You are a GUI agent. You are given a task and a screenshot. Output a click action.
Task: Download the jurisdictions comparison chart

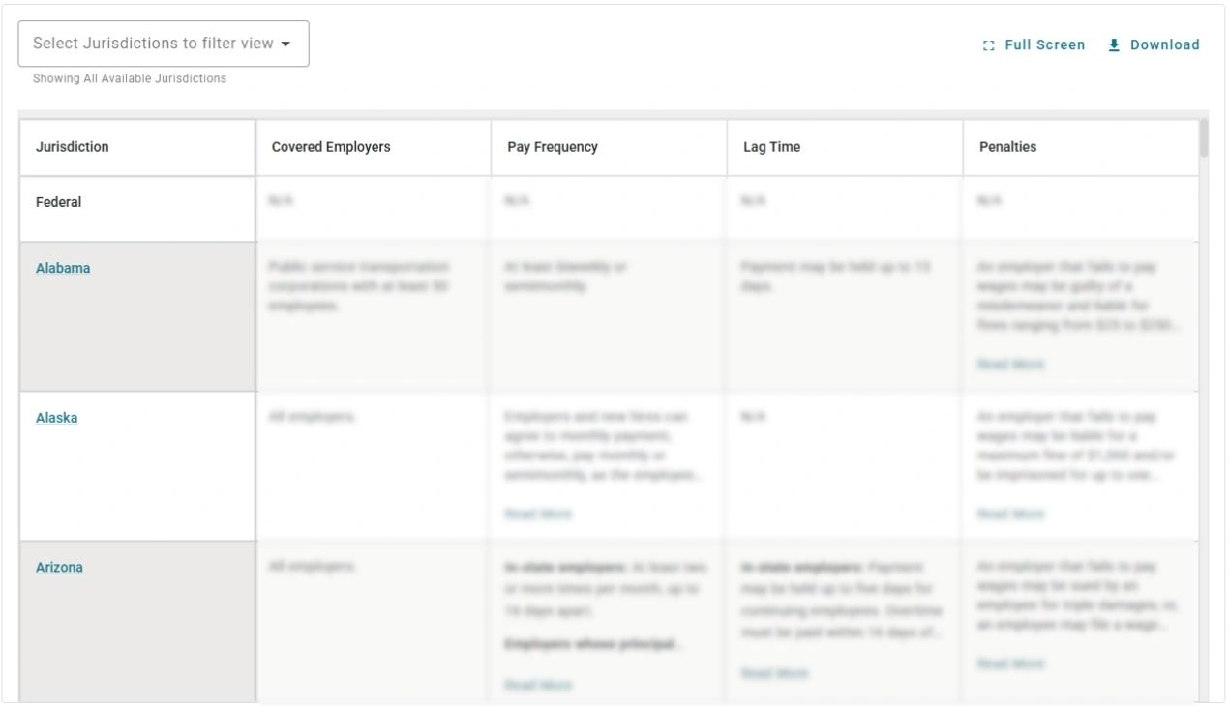tap(1162, 44)
